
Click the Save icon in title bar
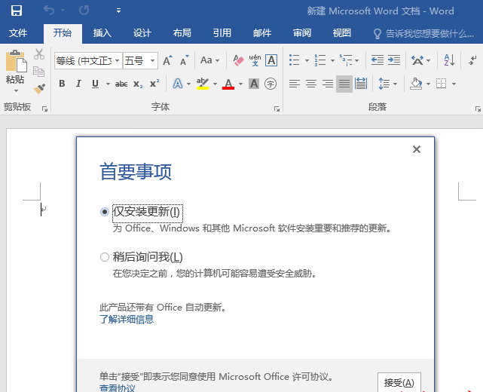click(x=17, y=11)
